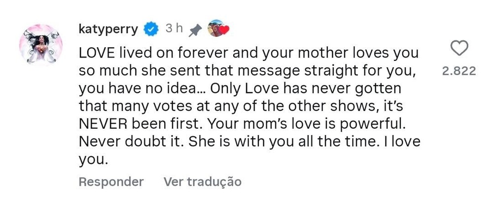Click the final word "you." of comment

93,161
